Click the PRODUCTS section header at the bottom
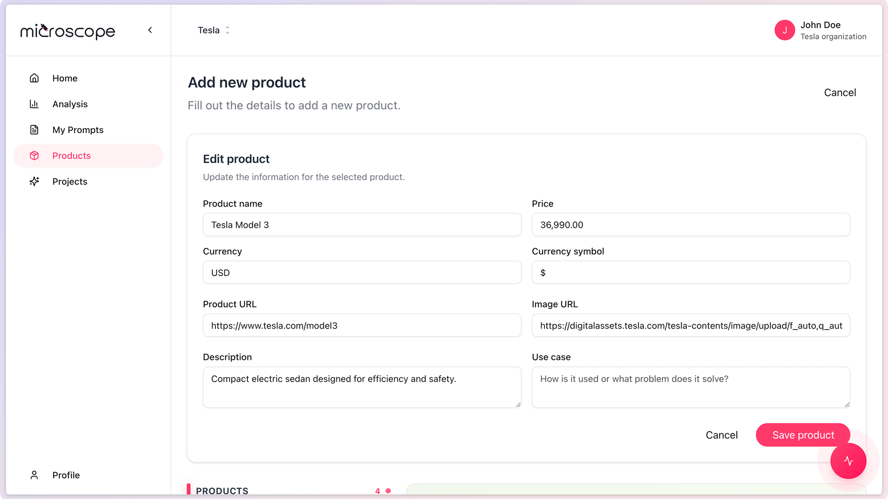This screenshot has height=499, width=888. (222, 491)
